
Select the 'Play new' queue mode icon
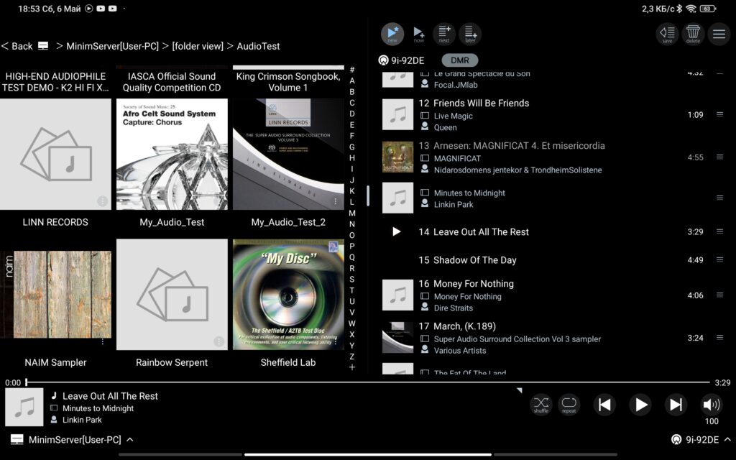point(392,34)
